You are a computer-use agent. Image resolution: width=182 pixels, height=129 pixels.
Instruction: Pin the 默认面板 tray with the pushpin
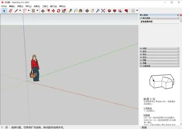coord(178,15)
